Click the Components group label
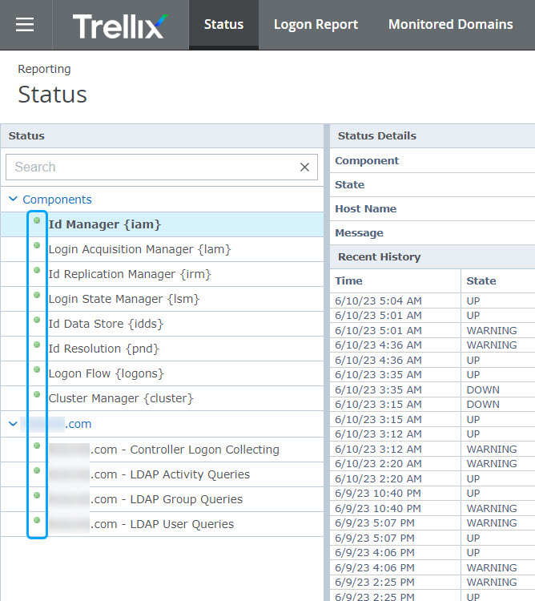This screenshot has height=601, width=535. tap(57, 200)
